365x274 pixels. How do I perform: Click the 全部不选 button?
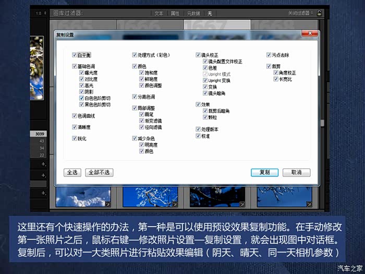pos(99,172)
